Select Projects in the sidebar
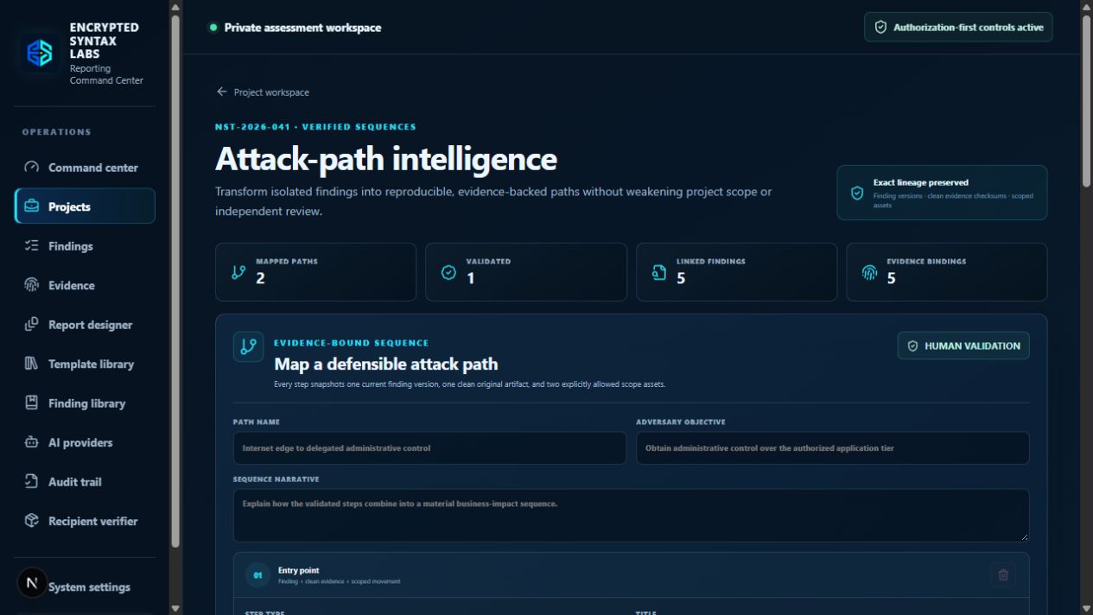The image size is (1093, 615). click(85, 206)
